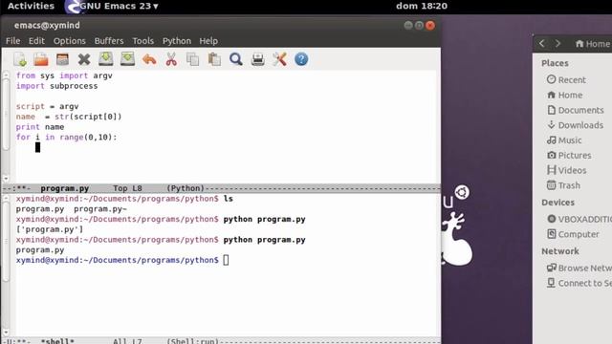Open the Python menu
Screen dimensions: 612x344
177,41
